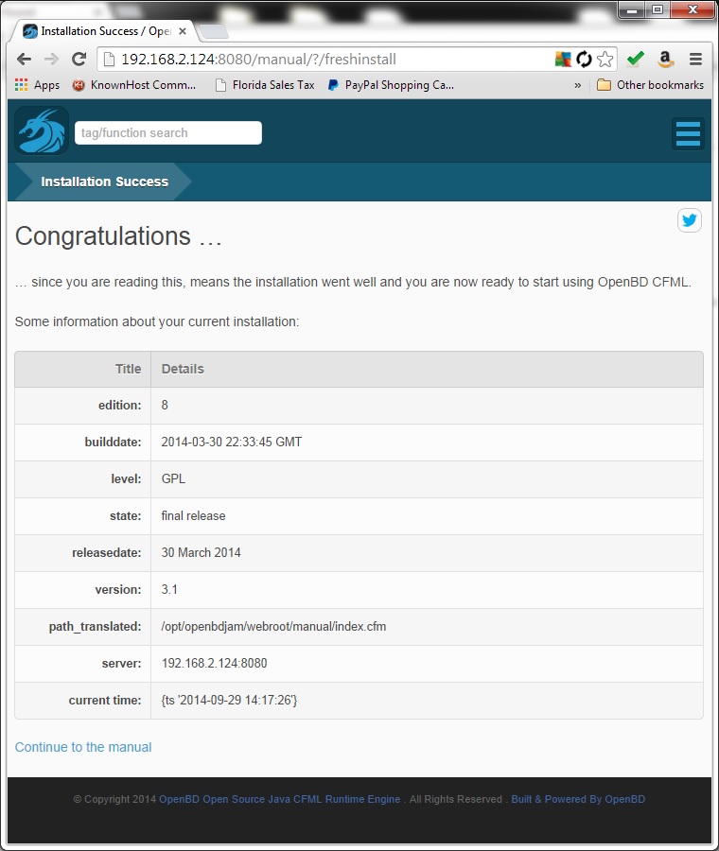Click the releasedate value 30 March 2014
Viewport: 719px width, 851px height.
coord(201,553)
